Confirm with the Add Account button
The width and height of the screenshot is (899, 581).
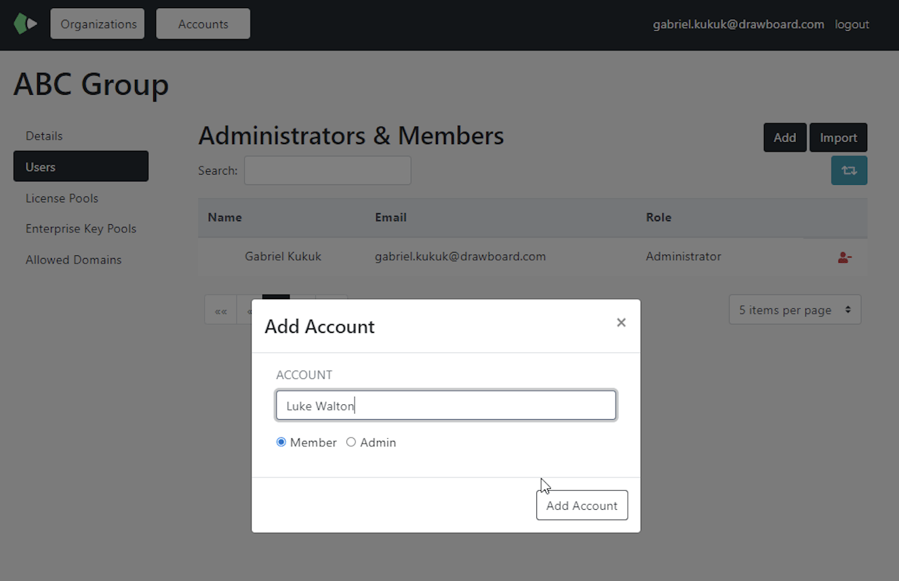(582, 505)
